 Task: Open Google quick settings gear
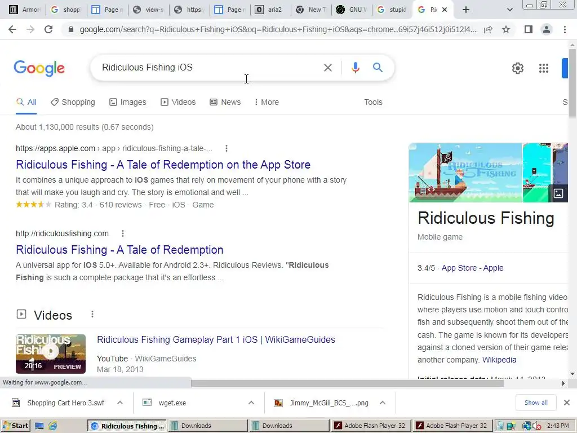[517, 68]
